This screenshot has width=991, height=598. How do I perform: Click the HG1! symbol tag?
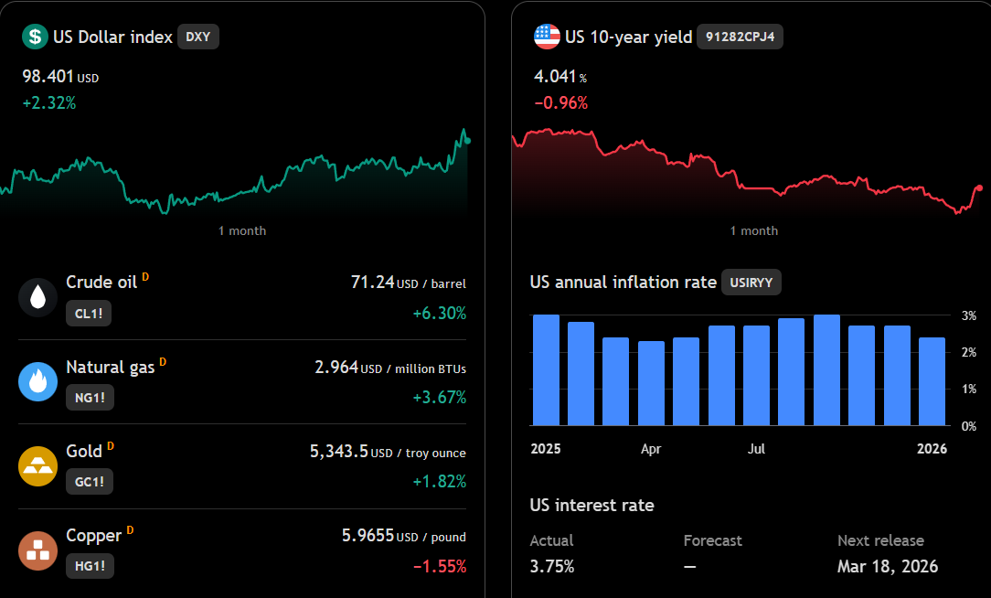coord(90,566)
